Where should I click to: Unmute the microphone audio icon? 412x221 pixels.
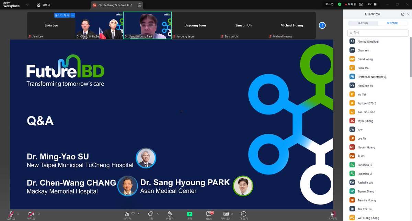click(11, 214)
